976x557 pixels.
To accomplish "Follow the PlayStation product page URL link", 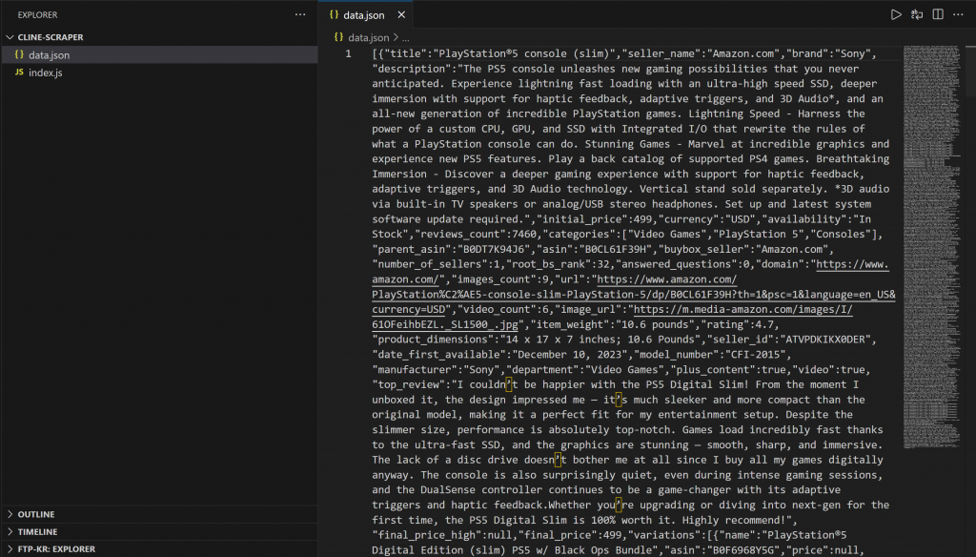I will pos(634,294).
